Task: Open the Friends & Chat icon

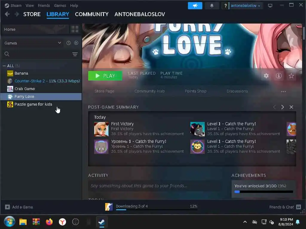Action: (x=299, y=207)
